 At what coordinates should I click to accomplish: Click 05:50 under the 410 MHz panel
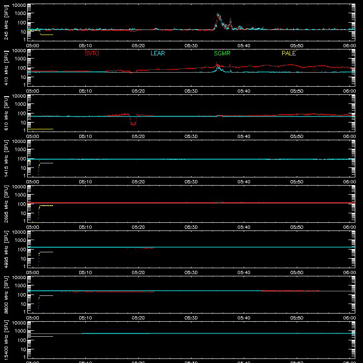[x=297, y=91]
